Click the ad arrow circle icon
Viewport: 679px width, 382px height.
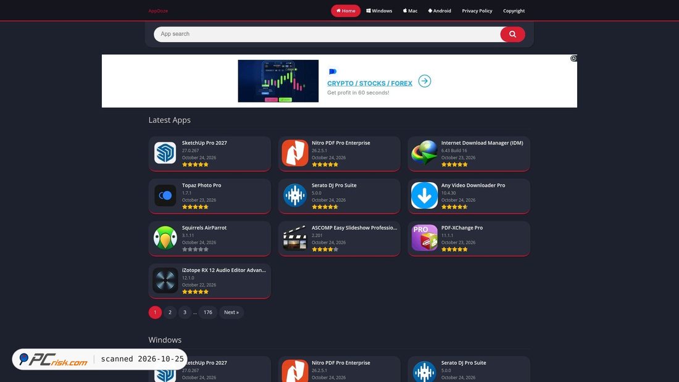click(x=425, y=81)
